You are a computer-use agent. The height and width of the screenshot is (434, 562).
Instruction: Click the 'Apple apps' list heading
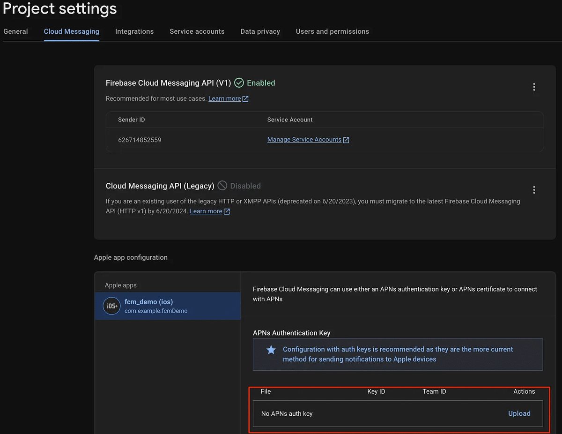point(121,285)
